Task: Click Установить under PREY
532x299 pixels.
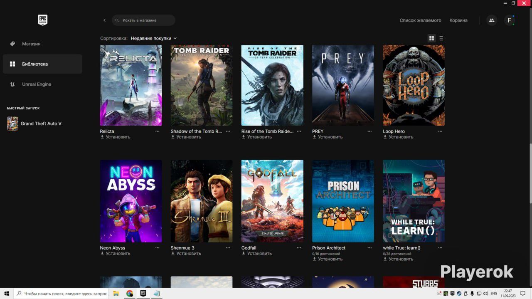Action: [328, 137]
